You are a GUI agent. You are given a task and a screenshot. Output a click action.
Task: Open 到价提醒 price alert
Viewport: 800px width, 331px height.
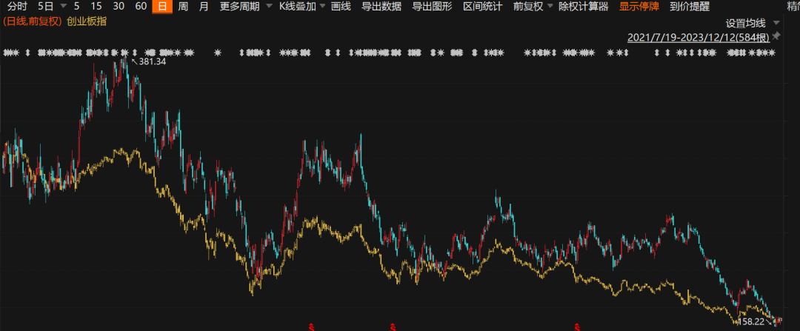click(x=690, y=7)
